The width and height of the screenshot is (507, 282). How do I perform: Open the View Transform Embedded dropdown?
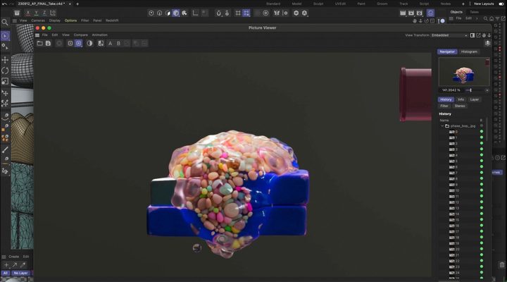pos(451,35)
